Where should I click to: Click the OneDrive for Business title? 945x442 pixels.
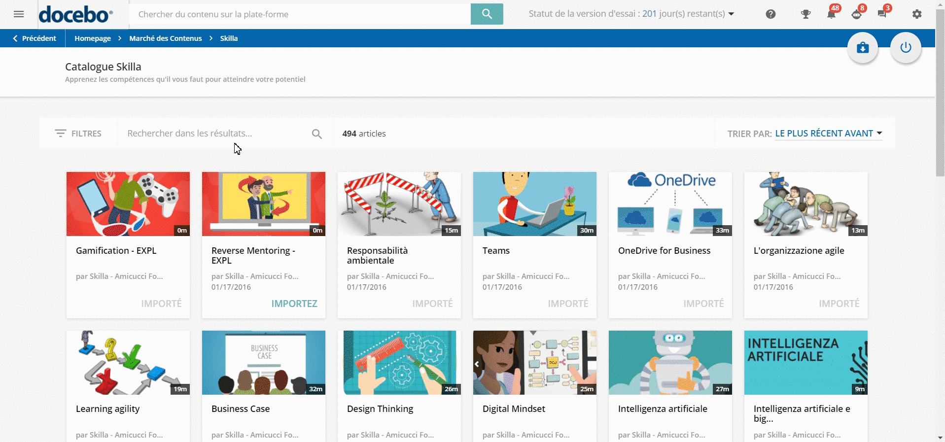pos(665,251)
